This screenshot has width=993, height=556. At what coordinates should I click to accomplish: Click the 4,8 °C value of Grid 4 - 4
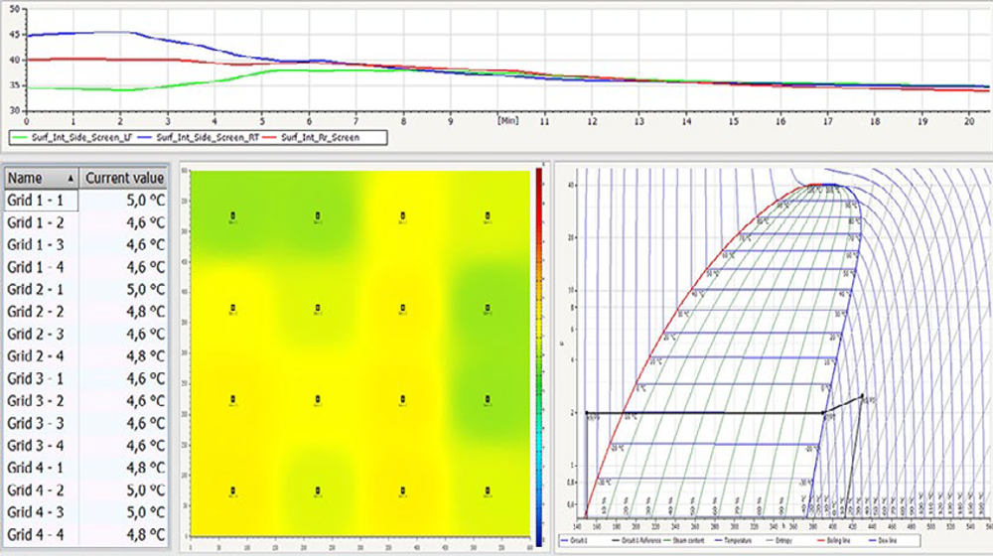point(146,535)
